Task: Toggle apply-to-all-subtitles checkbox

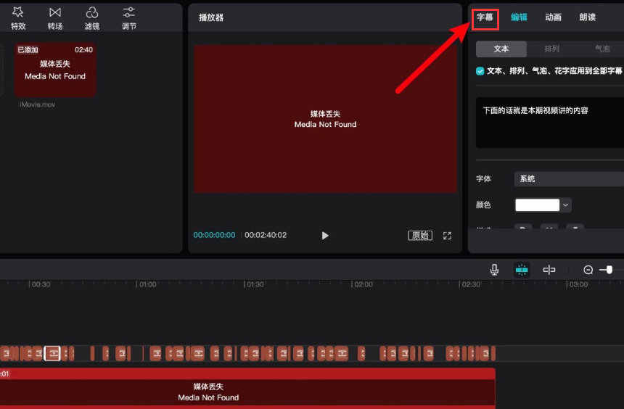Action: point(480,71)
